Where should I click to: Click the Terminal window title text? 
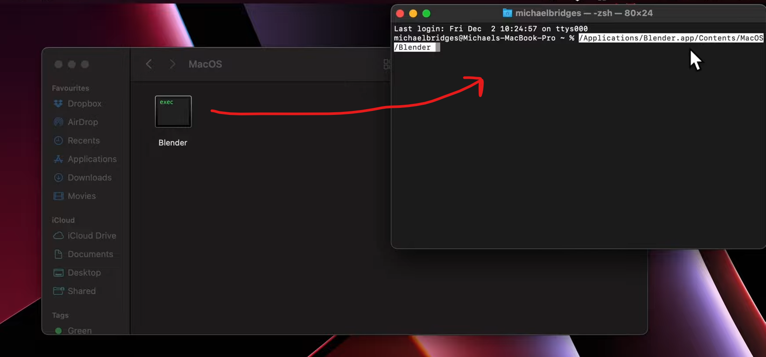[584, 13]
